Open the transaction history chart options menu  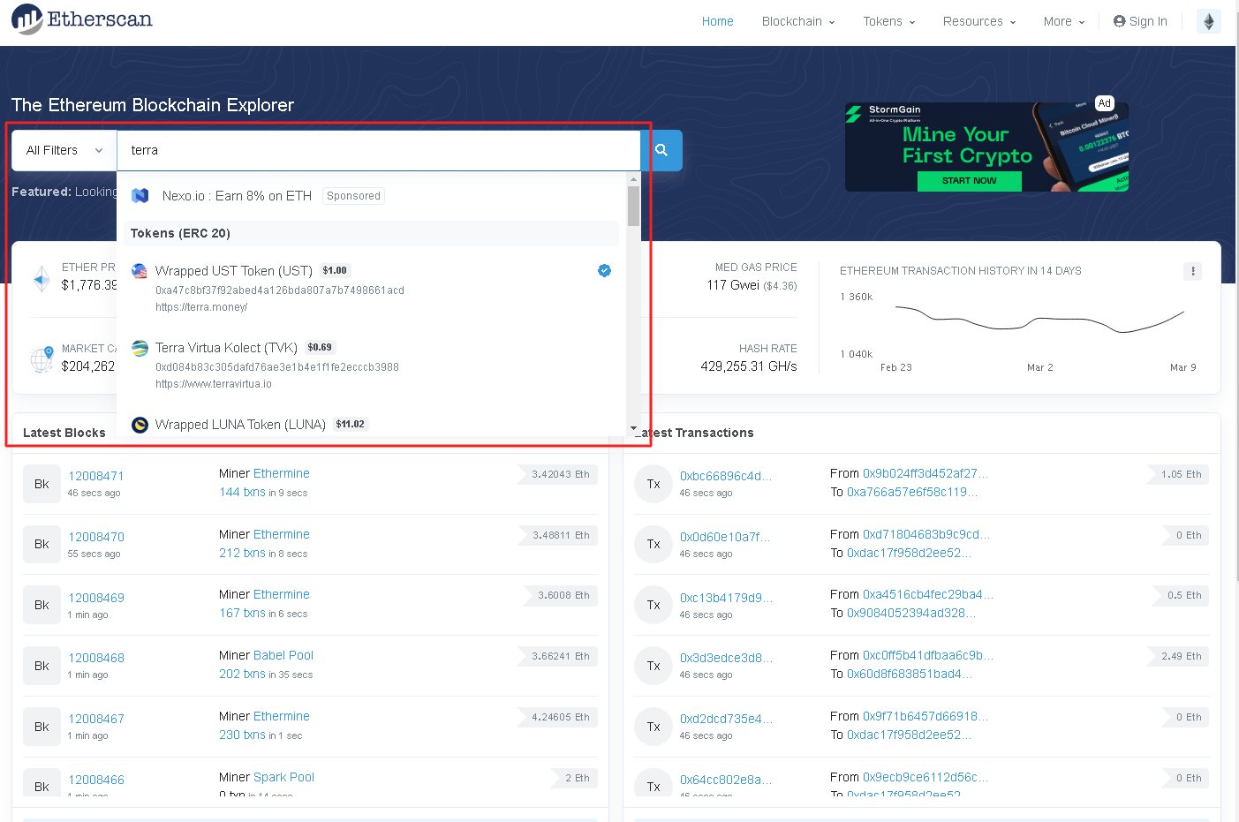tap(1192, 271)
